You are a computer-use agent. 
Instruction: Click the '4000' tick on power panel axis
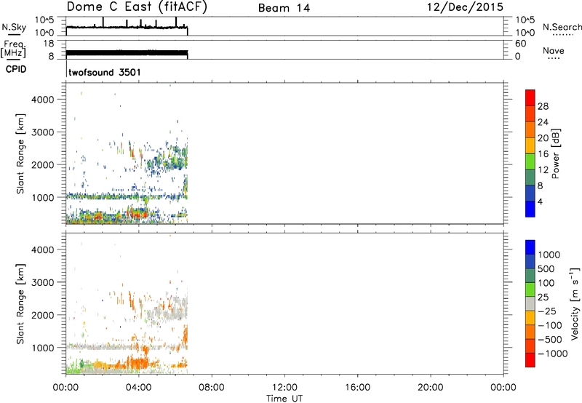pos(43,100)
